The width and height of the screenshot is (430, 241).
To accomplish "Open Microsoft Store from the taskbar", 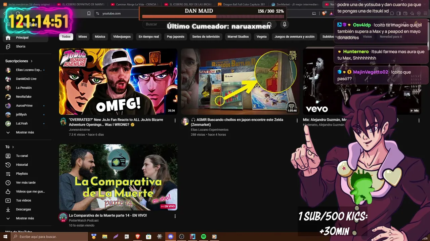I will click(x=148, y=237).
